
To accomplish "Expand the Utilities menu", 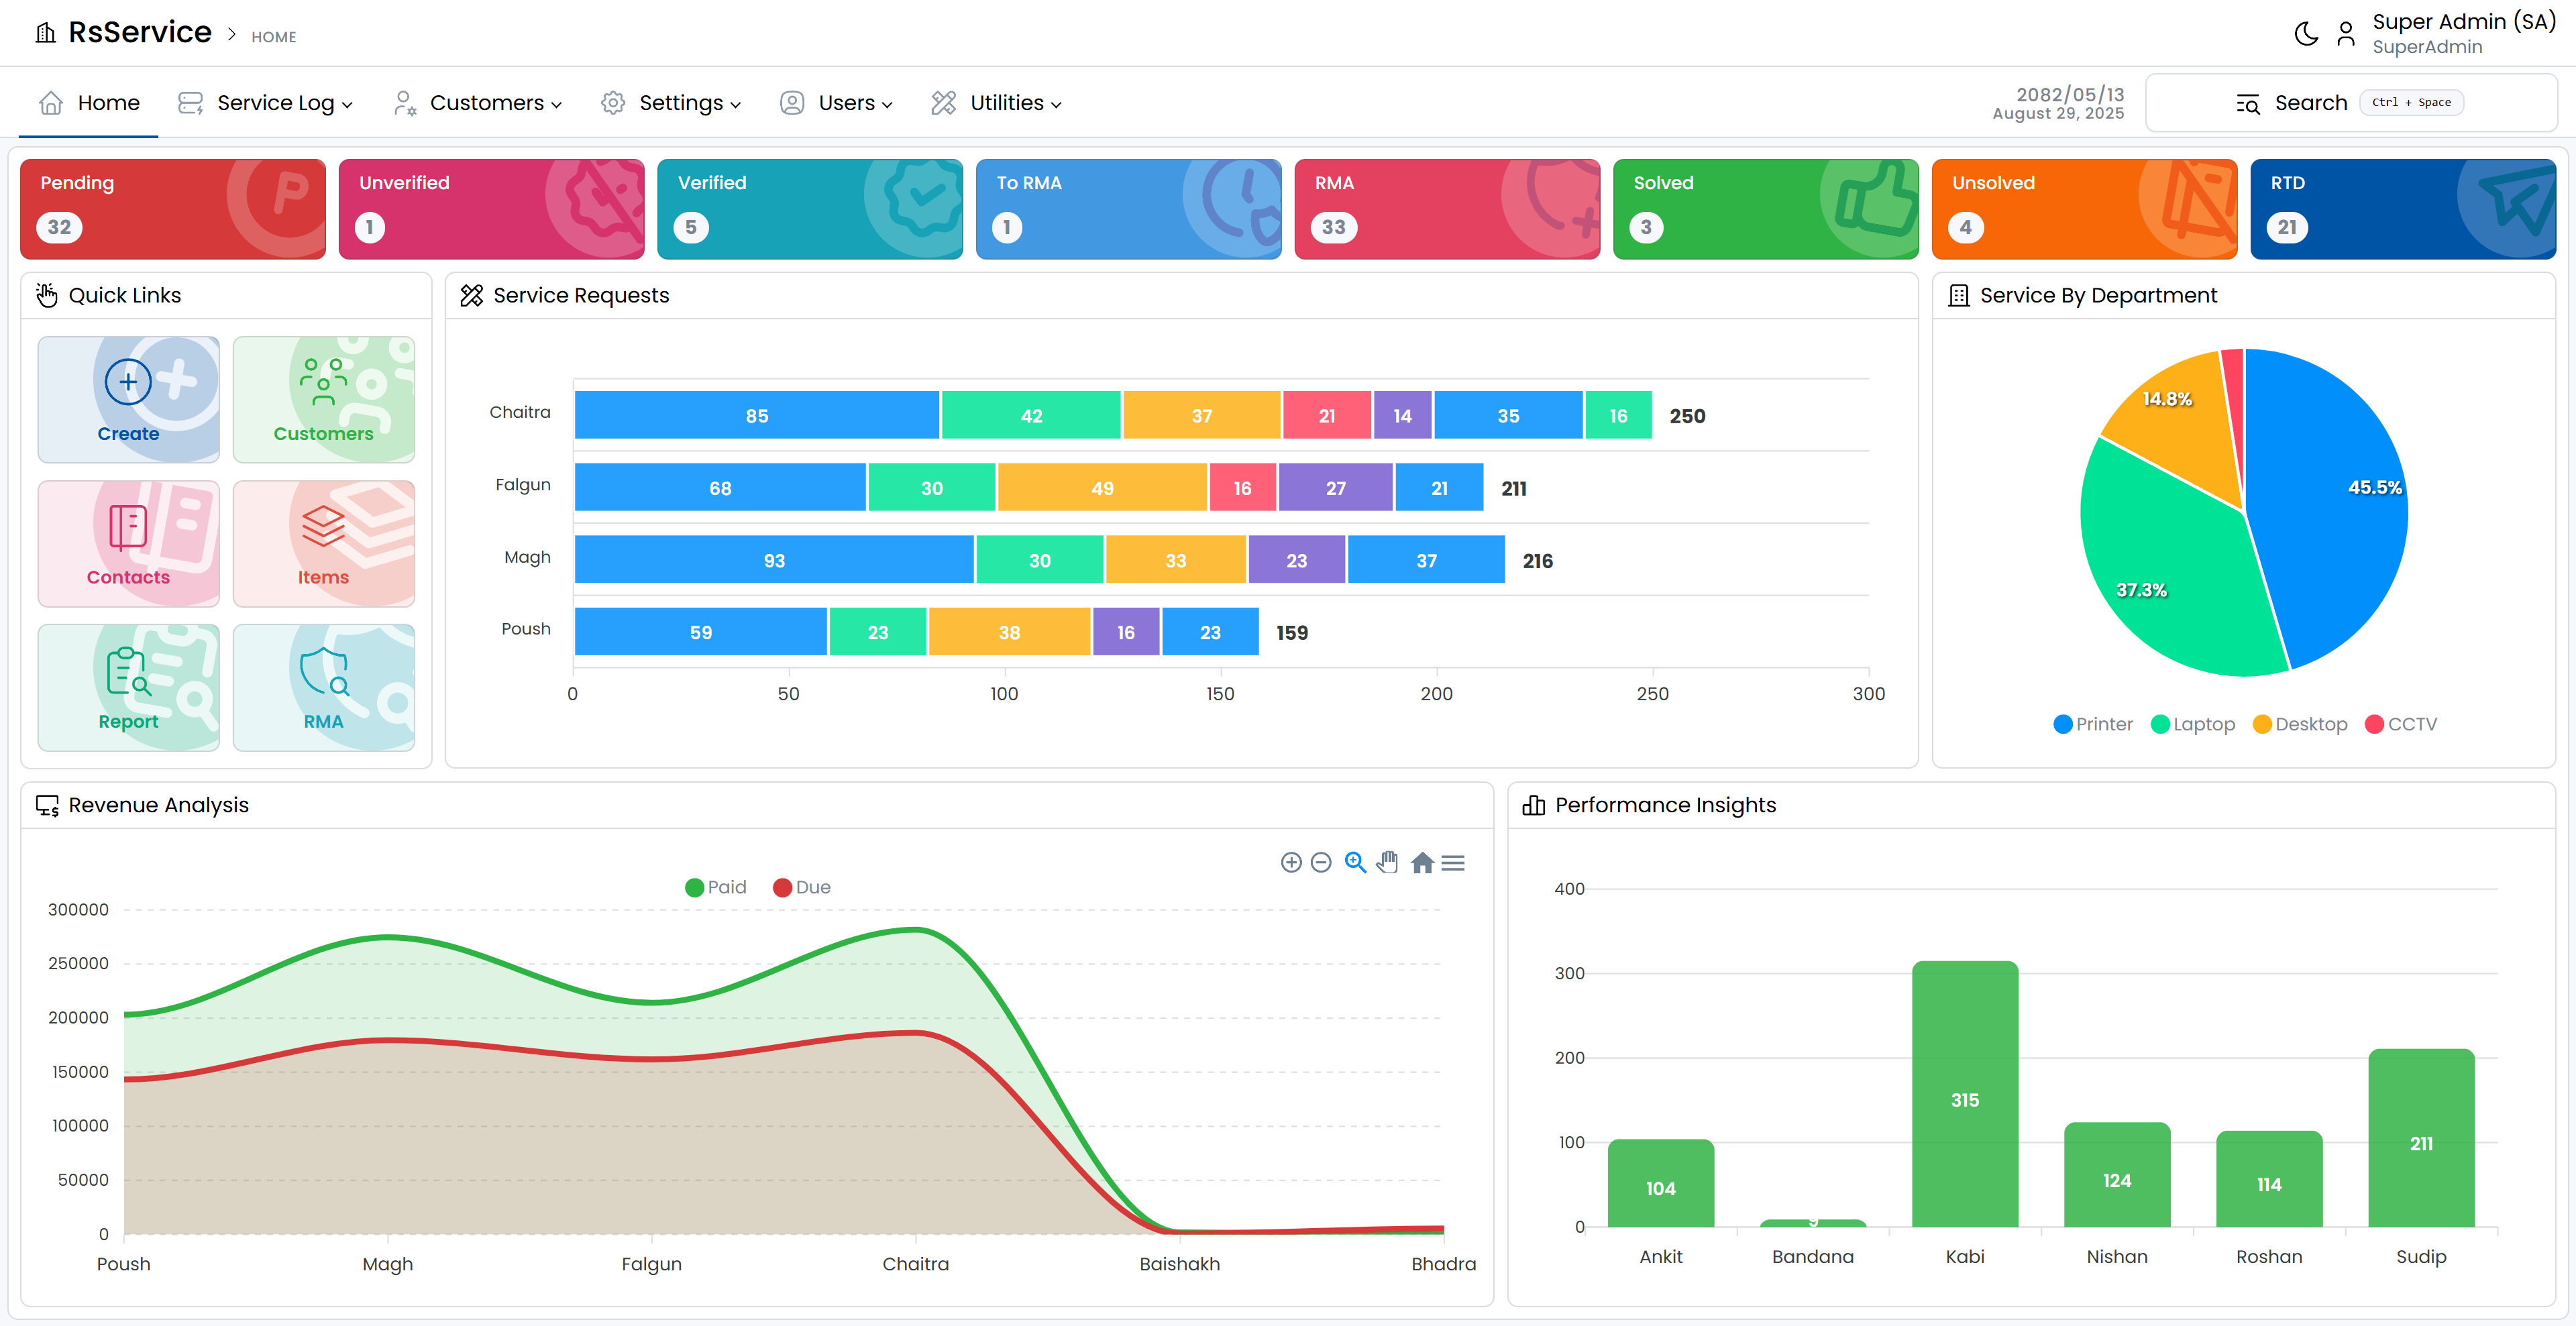I will tap(997, 103).
